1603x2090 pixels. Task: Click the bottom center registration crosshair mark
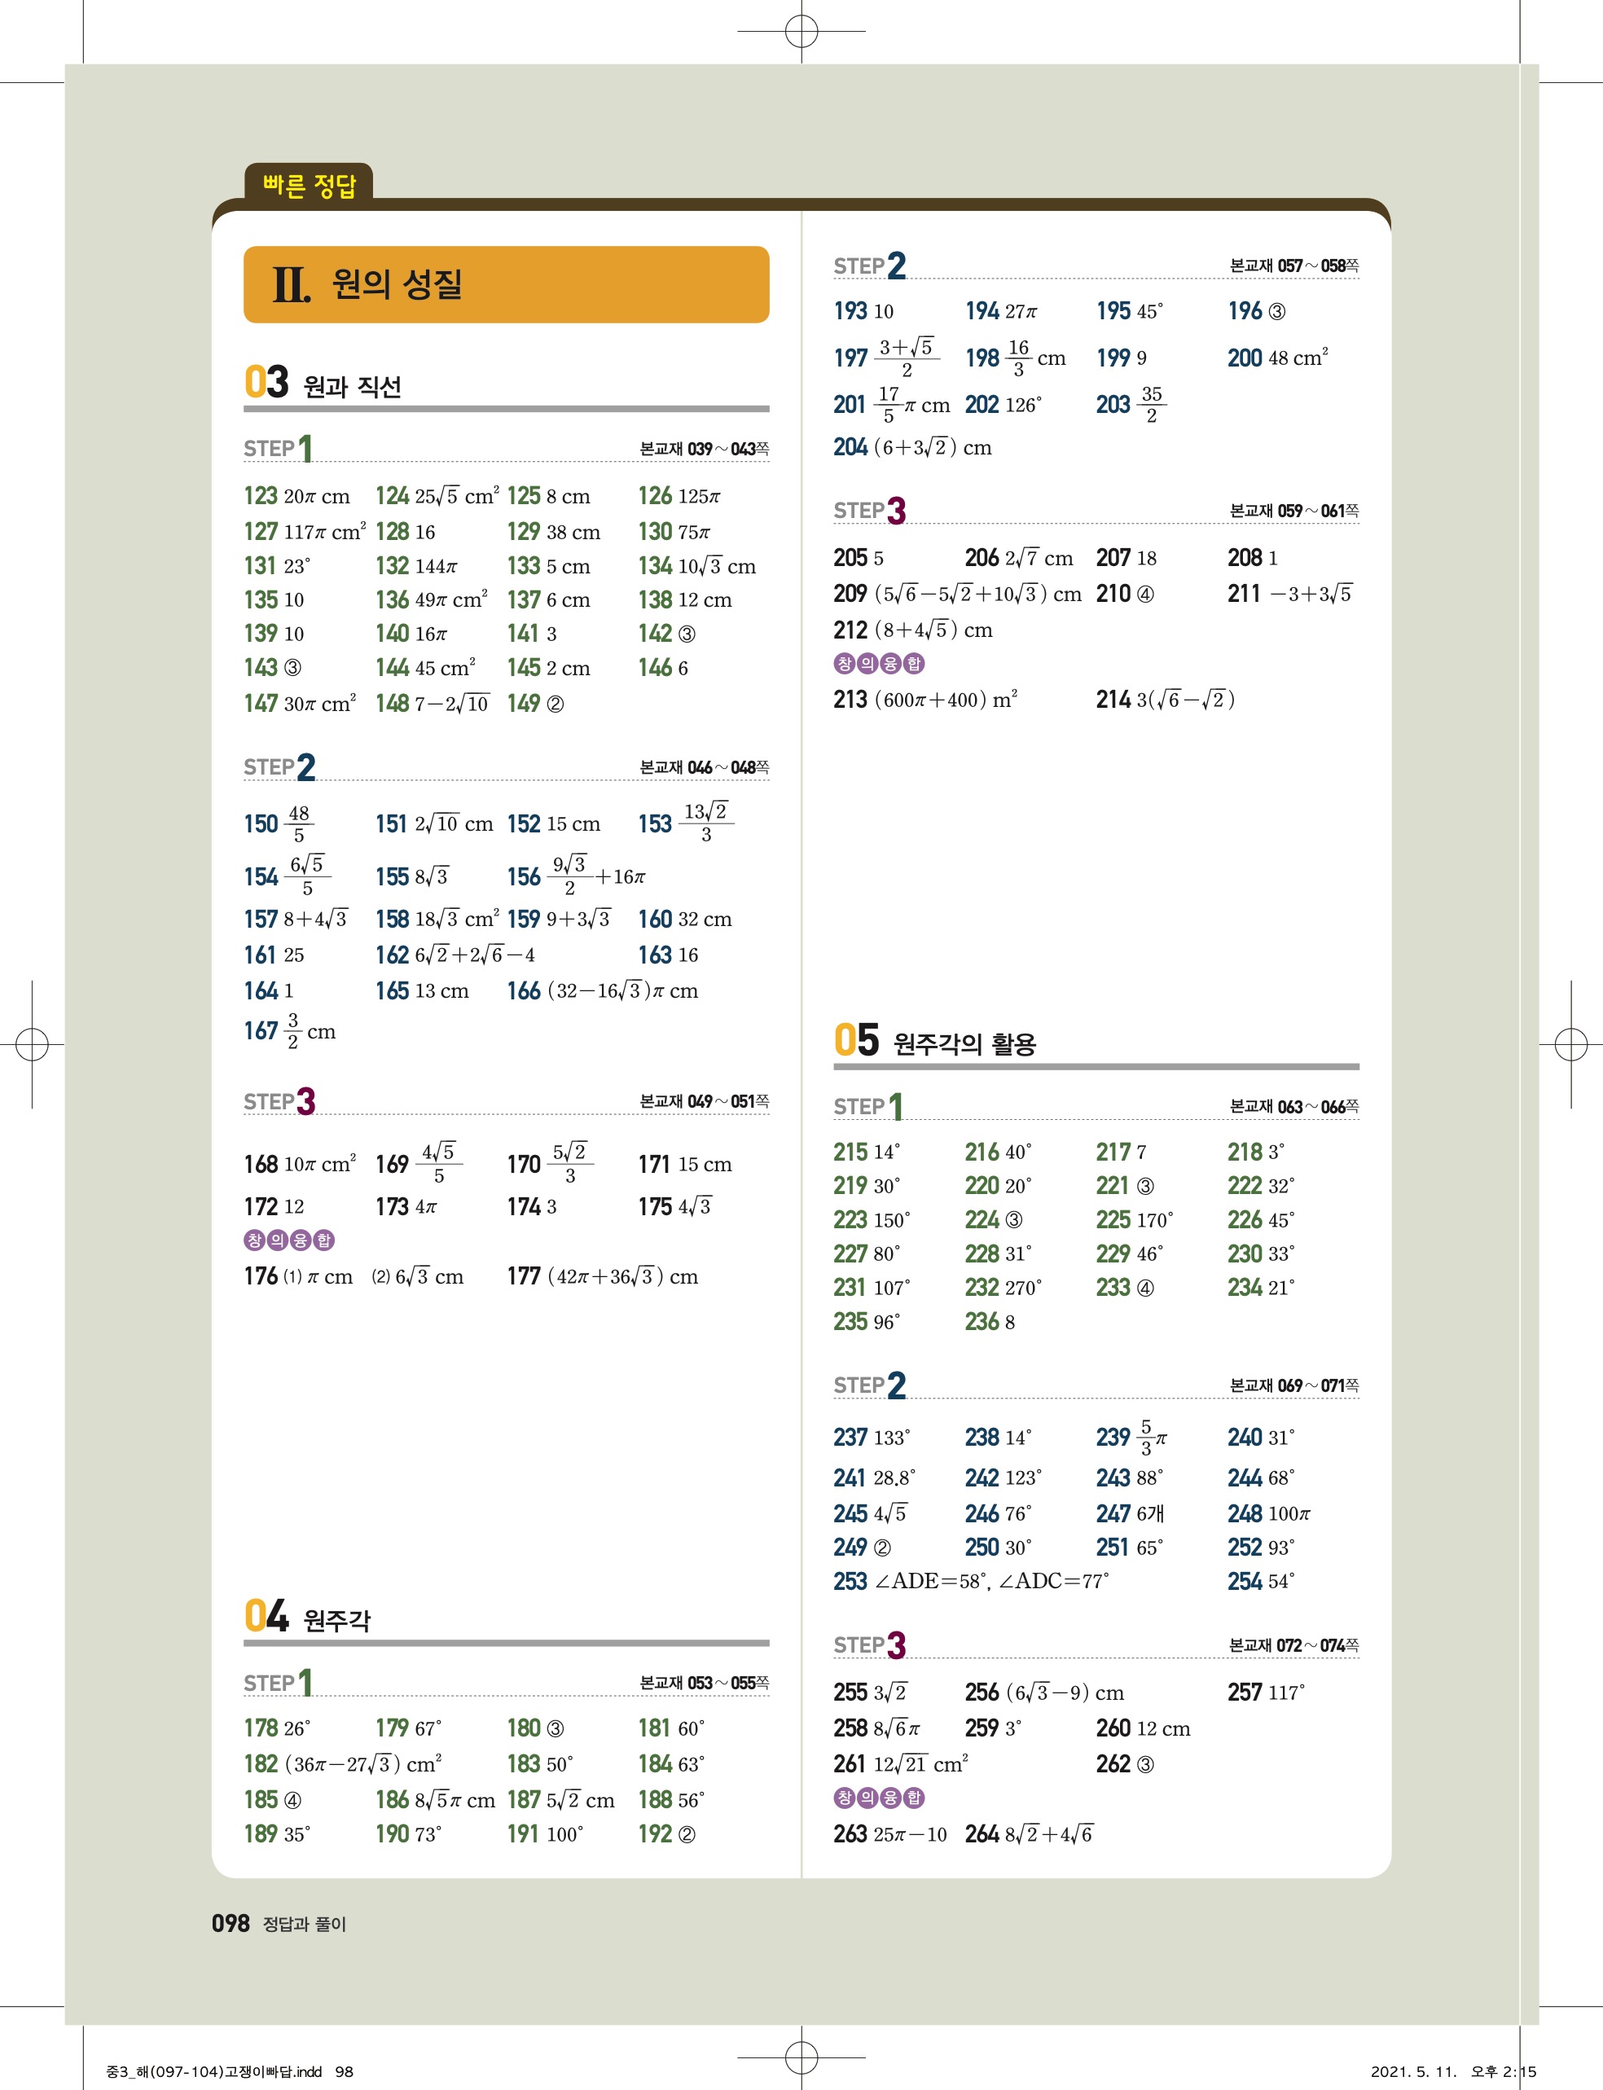(801, 2057)
